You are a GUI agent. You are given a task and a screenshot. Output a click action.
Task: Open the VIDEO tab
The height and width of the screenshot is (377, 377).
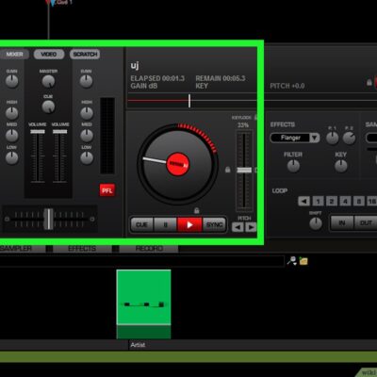point(49,54)
